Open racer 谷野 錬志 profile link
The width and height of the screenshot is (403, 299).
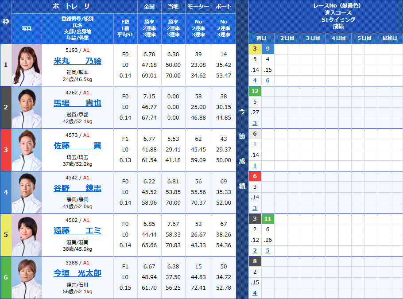[77, 188]
